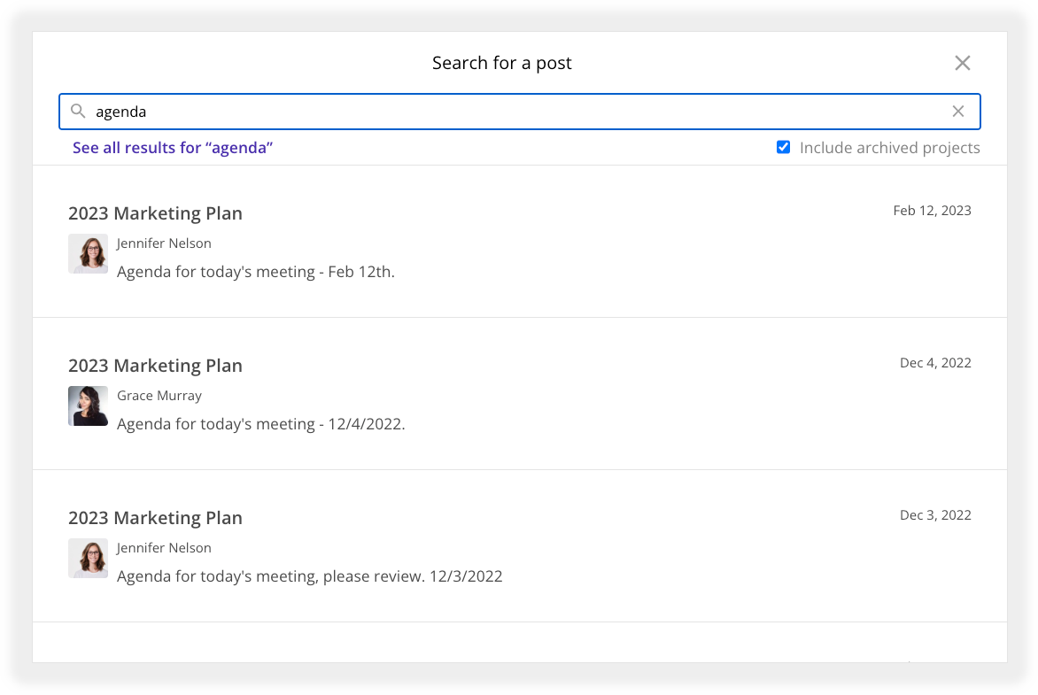This screenshot has width=1038, height=695.
Task: Click the magnifying glass search icon
Action: [78, 112]
